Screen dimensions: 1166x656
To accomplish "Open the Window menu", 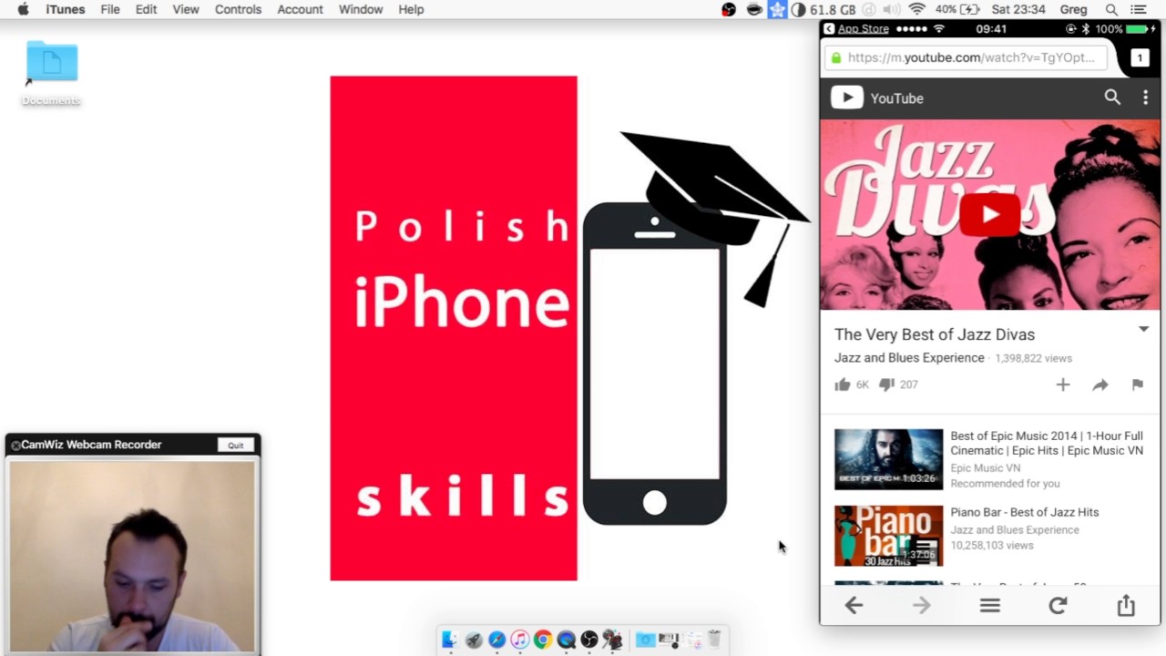I will 361,9.
